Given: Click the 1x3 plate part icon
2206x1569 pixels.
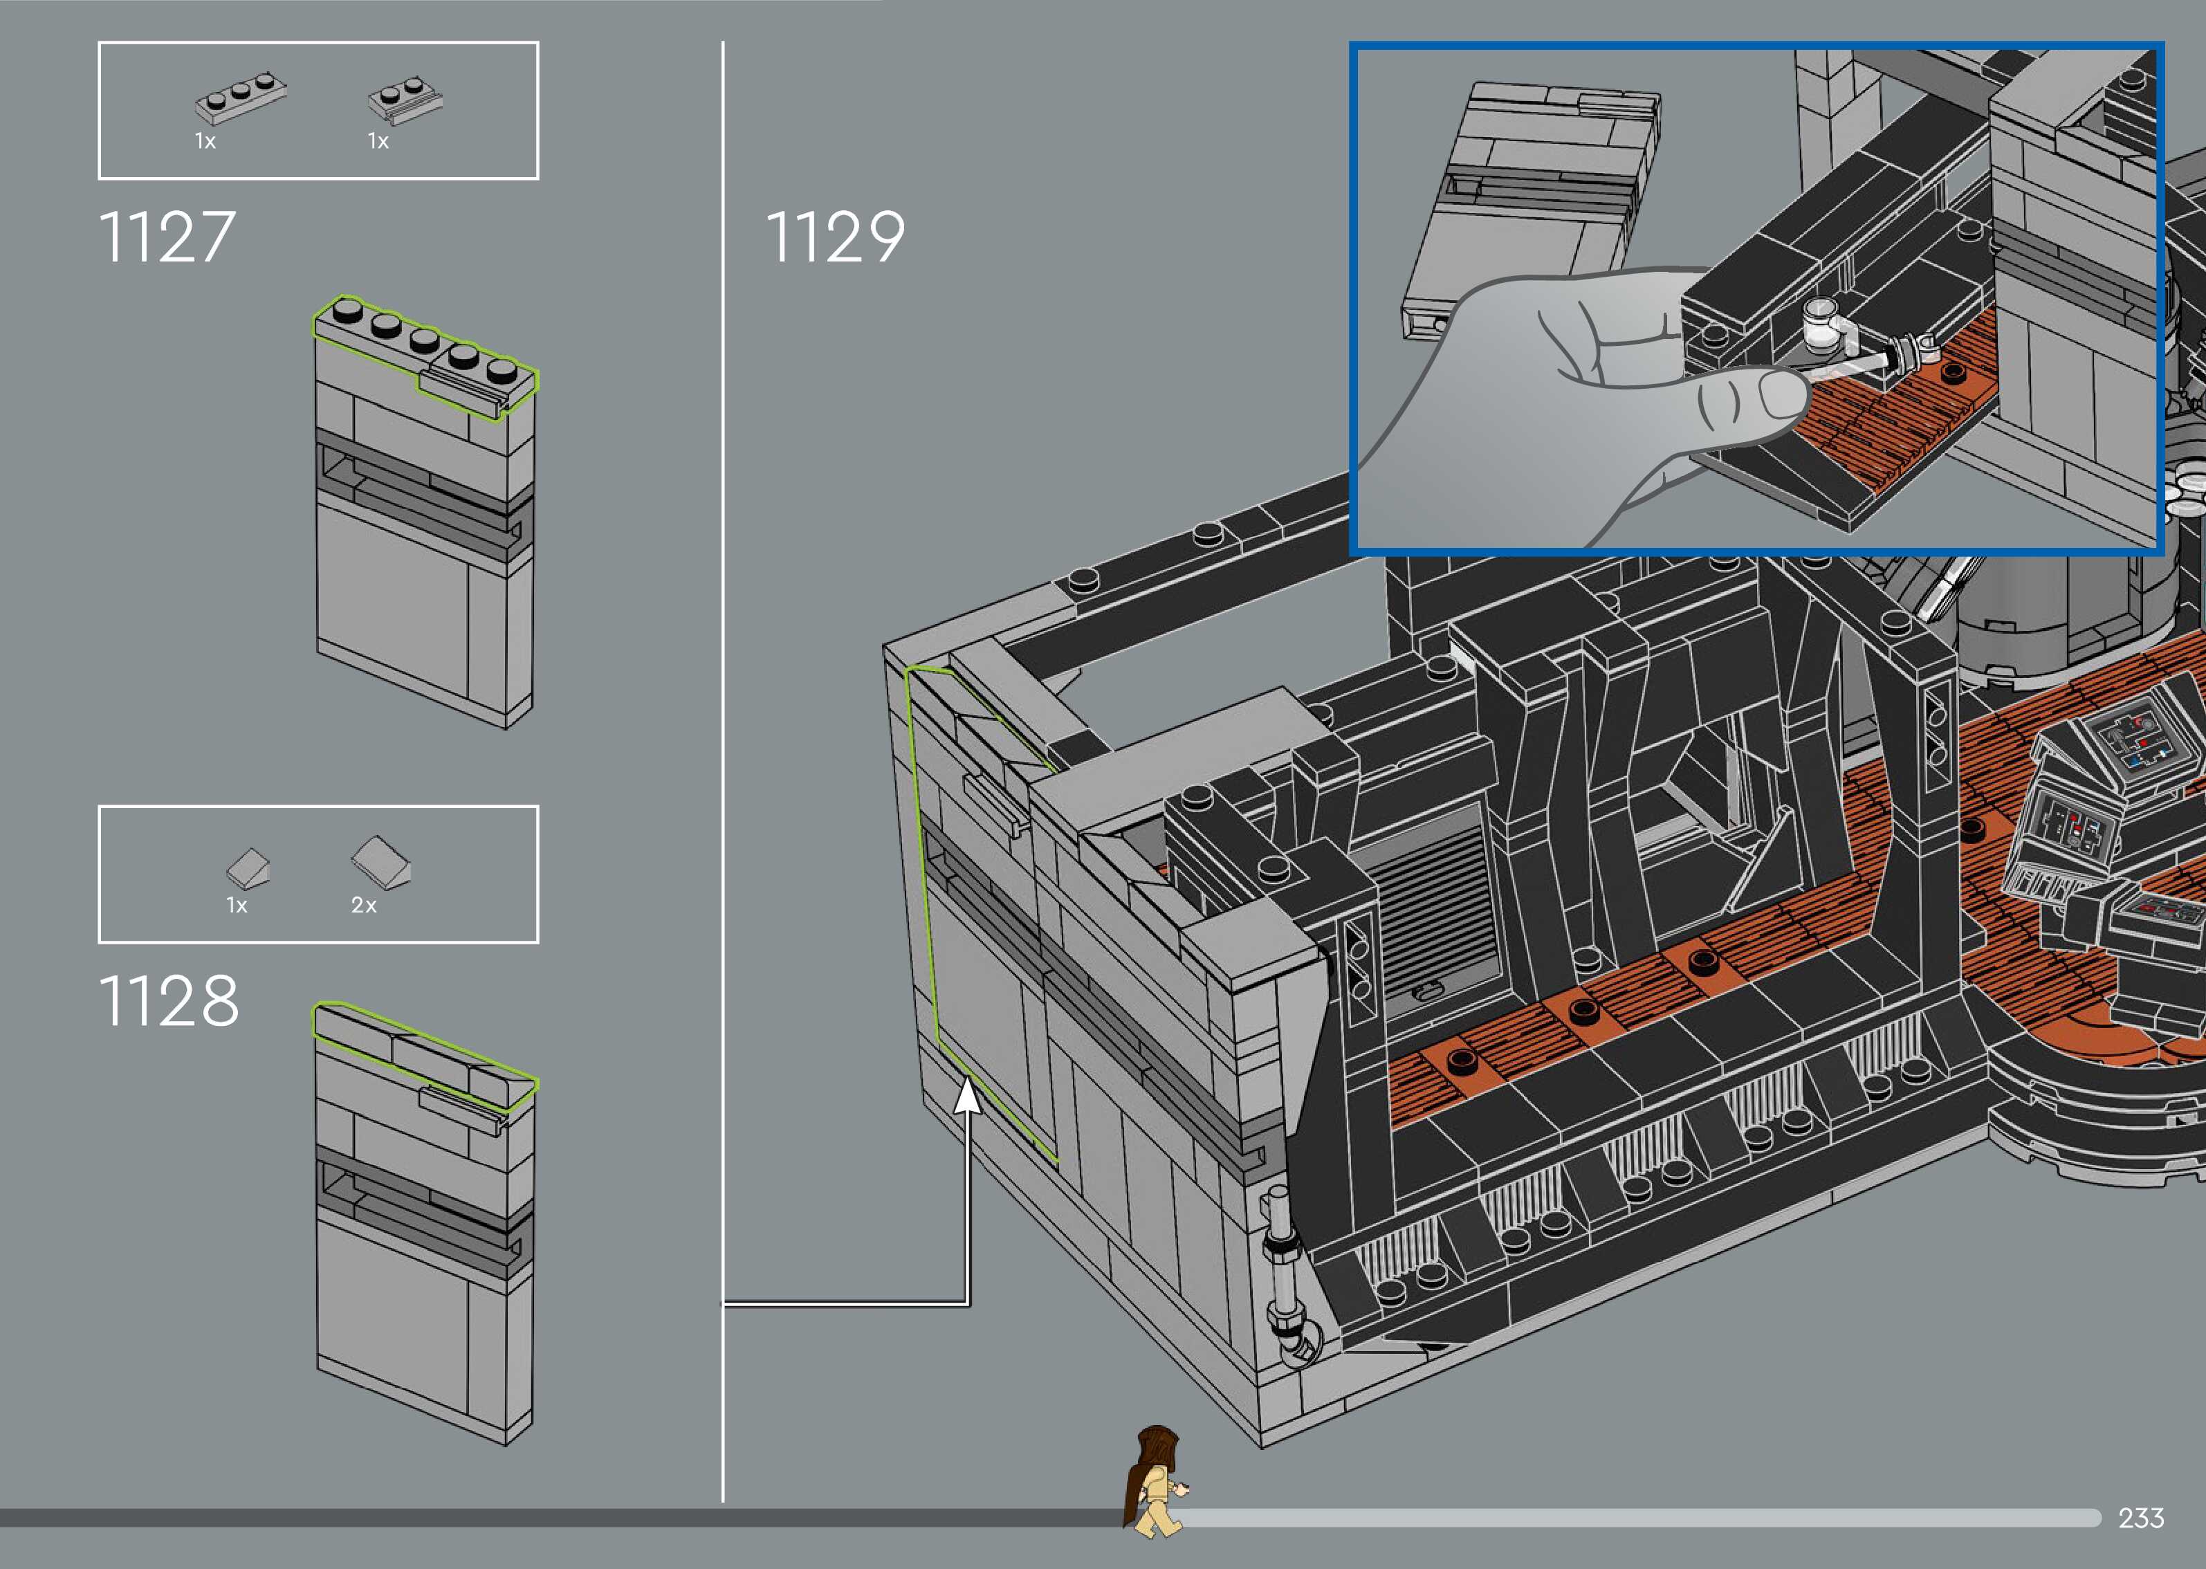Looking at the screenshot, I should click(241, 100).
